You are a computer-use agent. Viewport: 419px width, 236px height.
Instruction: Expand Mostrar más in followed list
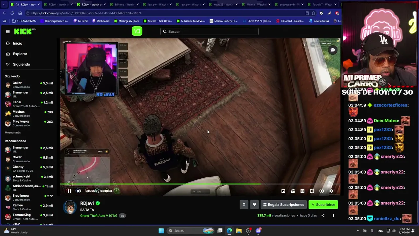point(13,132)
